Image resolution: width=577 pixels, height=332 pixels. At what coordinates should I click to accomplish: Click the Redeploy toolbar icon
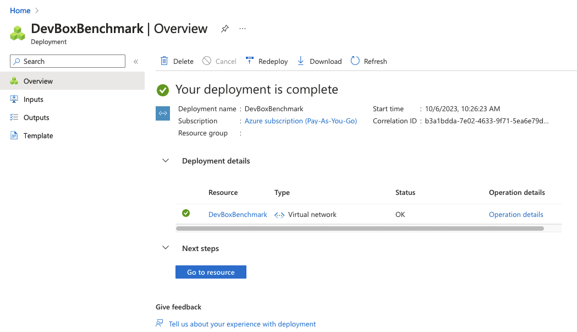(249, 61)
